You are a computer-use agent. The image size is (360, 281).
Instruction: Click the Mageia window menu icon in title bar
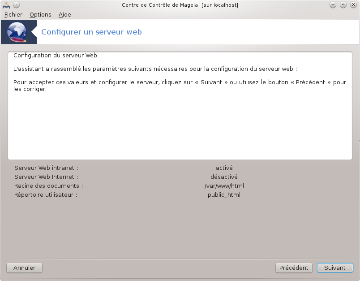point(6,5)
